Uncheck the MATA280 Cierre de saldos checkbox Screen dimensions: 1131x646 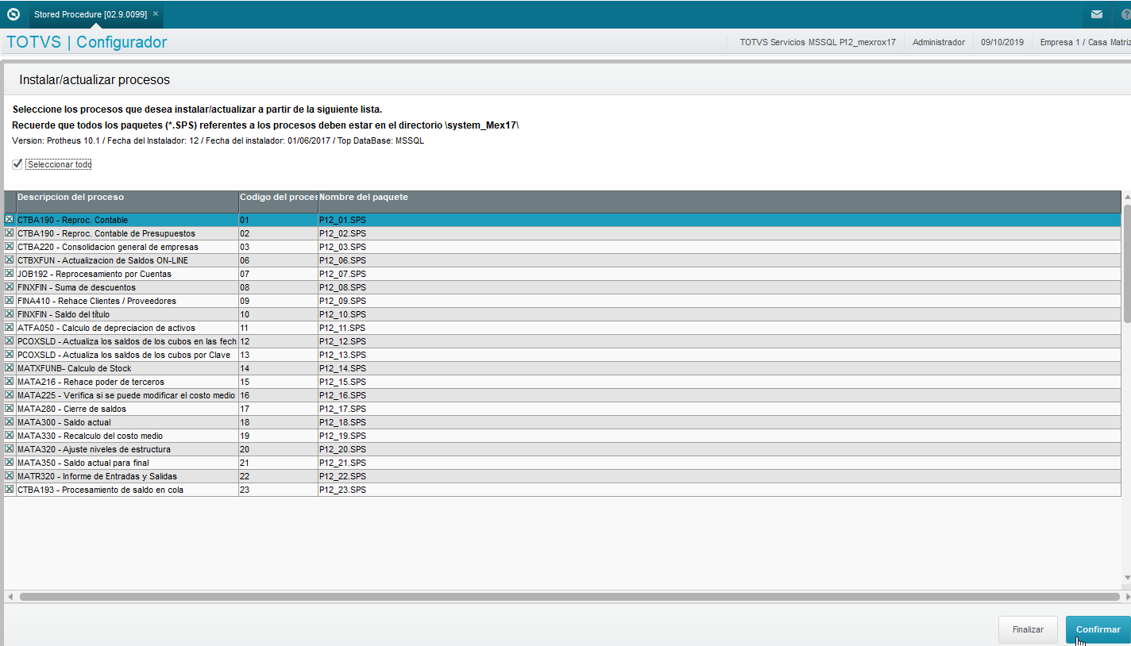pos(10,408)
